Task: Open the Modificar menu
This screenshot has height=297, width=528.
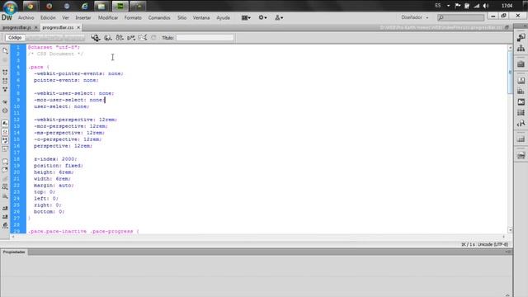Action: coord(108,17)
